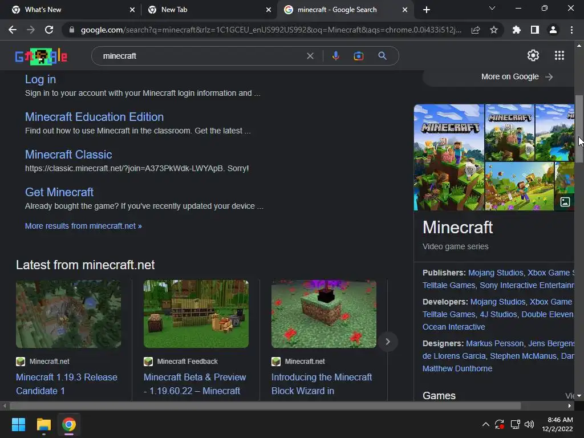The width and height of the screenshot is (584, 438).
Task: Open Minecraft 1.19.3 Release Candidate 1 article
Action: coord(67,384)
